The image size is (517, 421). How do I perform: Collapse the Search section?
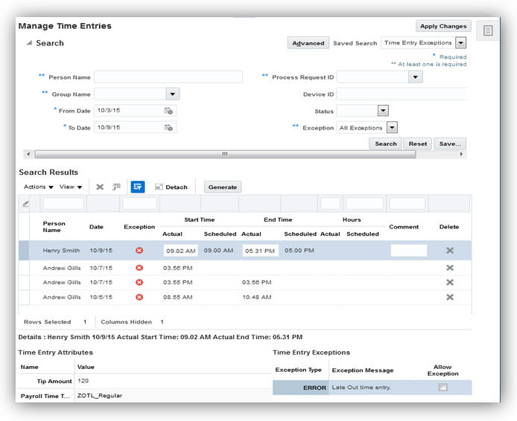click(29, 43)
